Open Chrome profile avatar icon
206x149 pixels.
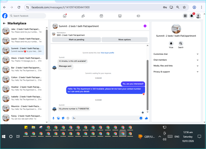point(194,7)
